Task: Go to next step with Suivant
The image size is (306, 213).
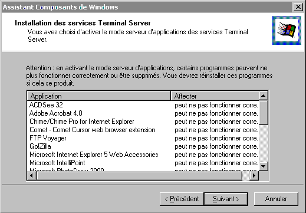Action: coord(226,199)
